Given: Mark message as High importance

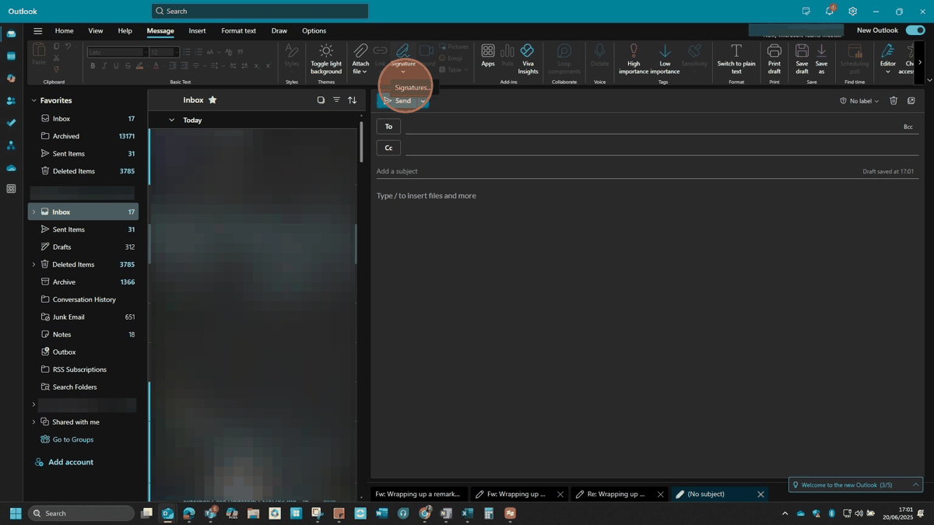Looking at the screenshot, I should [x=634, y=59].
